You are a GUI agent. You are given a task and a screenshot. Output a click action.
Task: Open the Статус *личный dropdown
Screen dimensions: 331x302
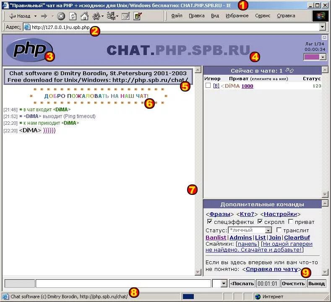pos(268,230)
